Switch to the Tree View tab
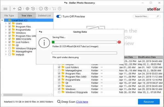Screen dimensions: 164x107 [x=27, y=16]
